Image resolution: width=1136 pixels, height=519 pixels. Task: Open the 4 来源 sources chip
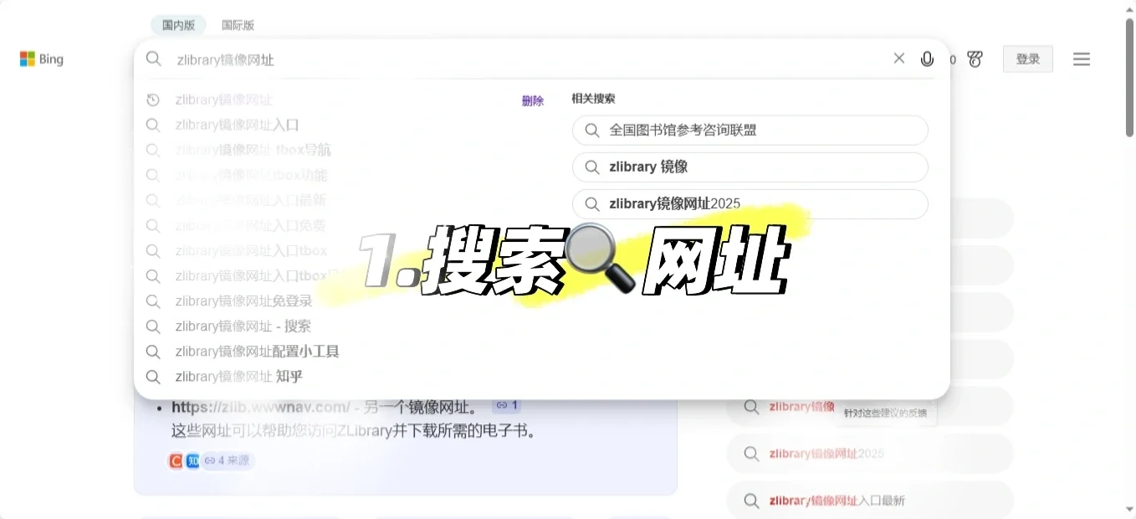coord(227,460)
